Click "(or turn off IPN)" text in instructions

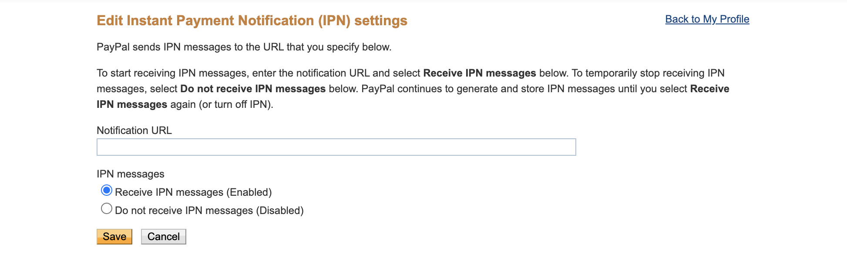tap(236, 104)
